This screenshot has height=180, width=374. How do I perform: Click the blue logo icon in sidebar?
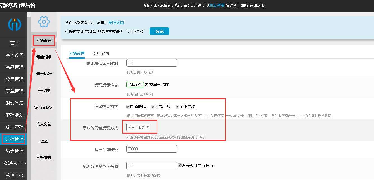(x=13, y=24)
